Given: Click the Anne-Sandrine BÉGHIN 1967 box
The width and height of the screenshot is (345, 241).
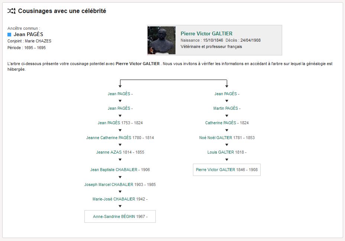Looking at the screenshot, I should 120,216.
